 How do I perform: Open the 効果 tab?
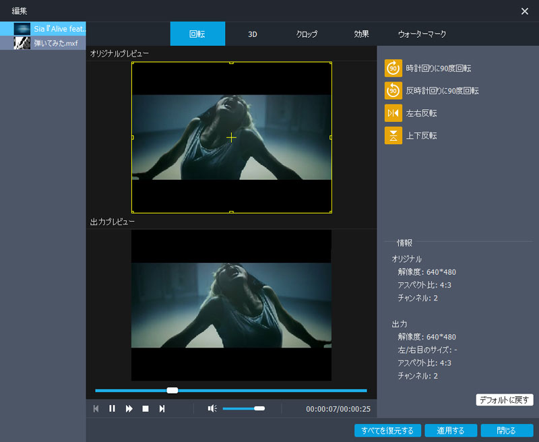361,34
